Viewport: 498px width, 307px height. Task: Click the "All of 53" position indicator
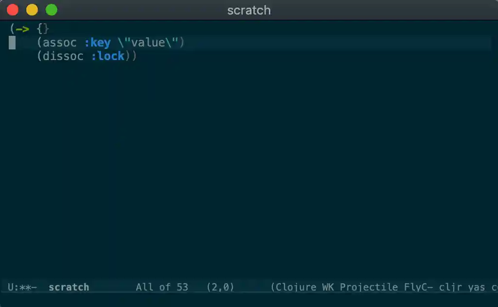click(162, 287)
